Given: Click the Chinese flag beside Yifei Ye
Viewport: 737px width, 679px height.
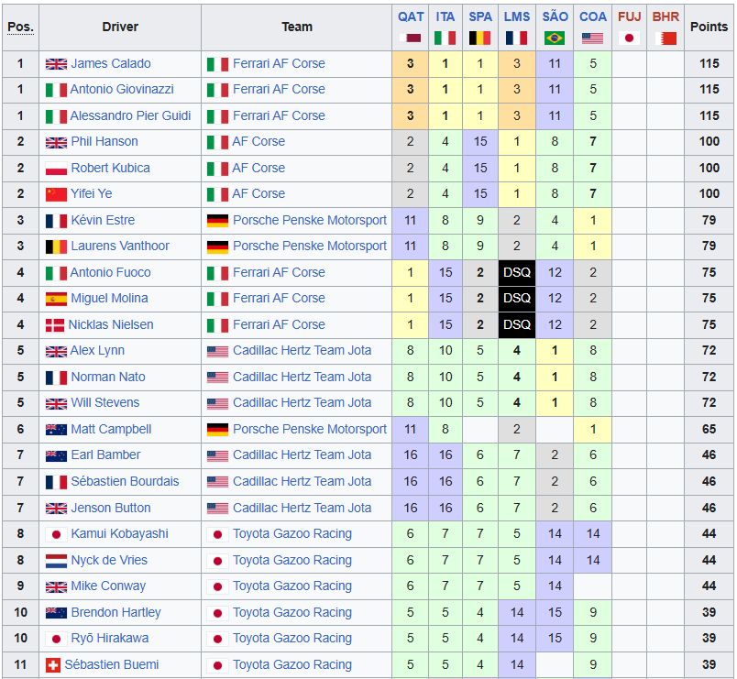Looking at the screenshot, I should pyautogui.click(x=56, y=194).
